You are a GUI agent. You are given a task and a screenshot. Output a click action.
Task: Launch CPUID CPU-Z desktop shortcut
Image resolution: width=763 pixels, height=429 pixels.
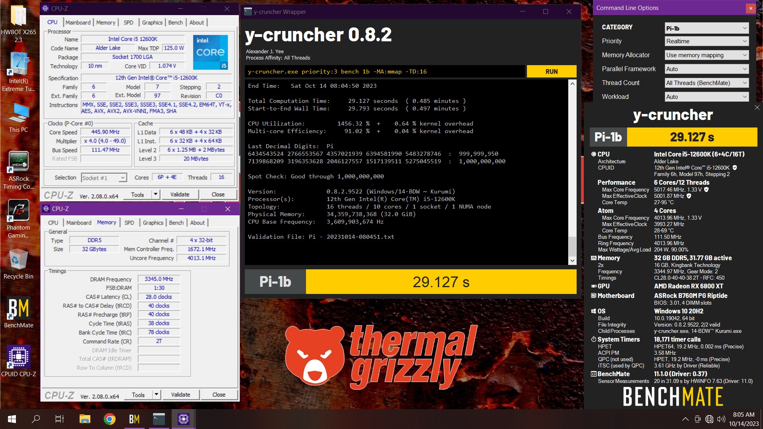point(18,361)
